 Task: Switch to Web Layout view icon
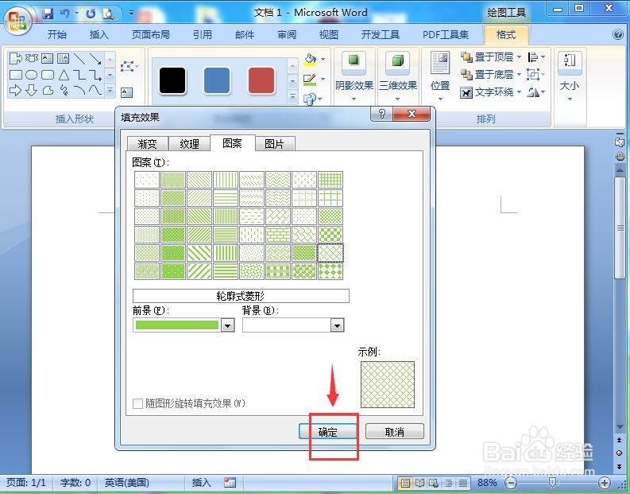coord(434,482)
